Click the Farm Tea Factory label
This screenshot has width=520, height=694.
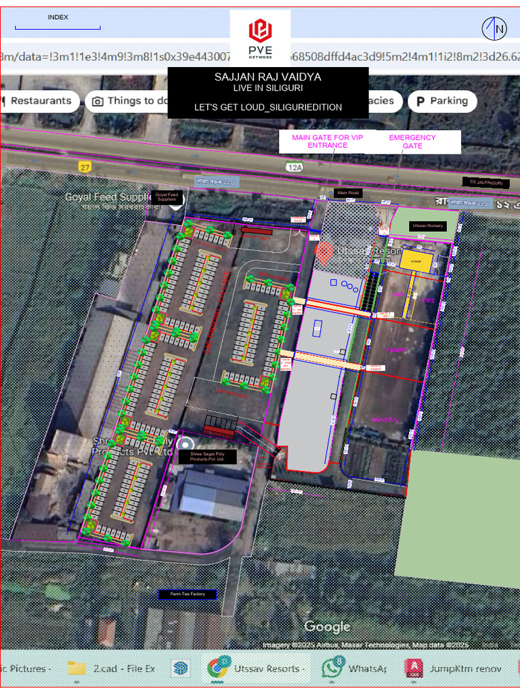[x=188, y=594]
